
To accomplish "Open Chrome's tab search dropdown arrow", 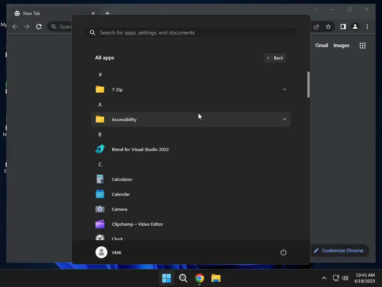I will pos(315,9).
